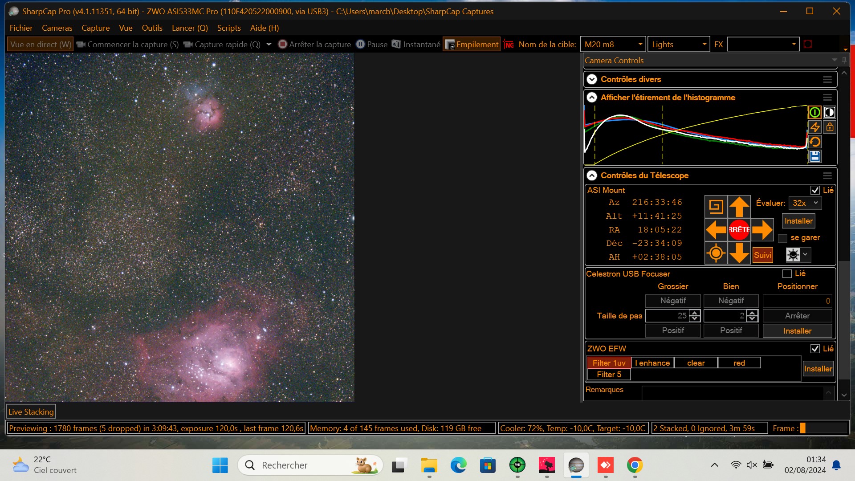Click the contrast half-circle stretch icon

[x=829, y=112]
